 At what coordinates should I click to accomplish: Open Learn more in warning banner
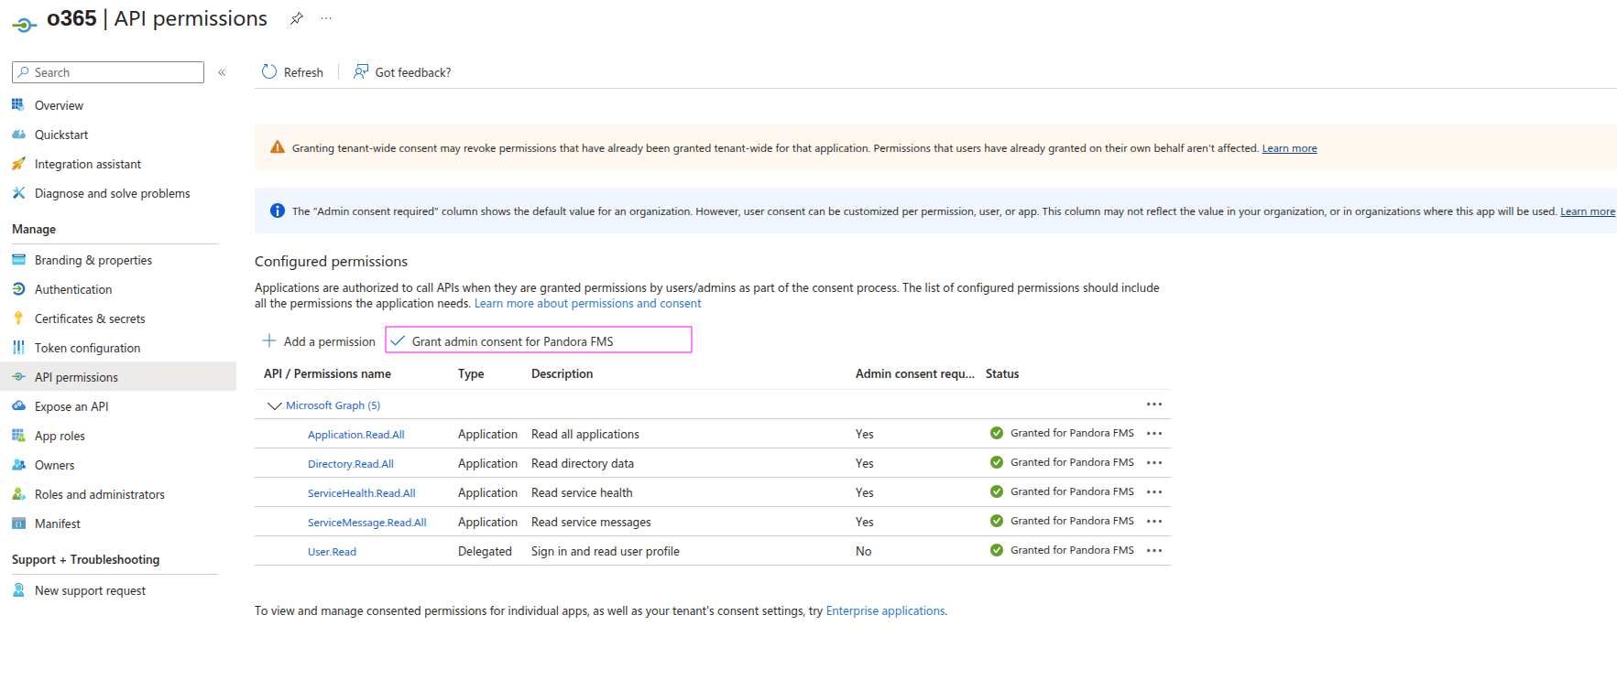pyautogui.click(x=1289, y=148)
